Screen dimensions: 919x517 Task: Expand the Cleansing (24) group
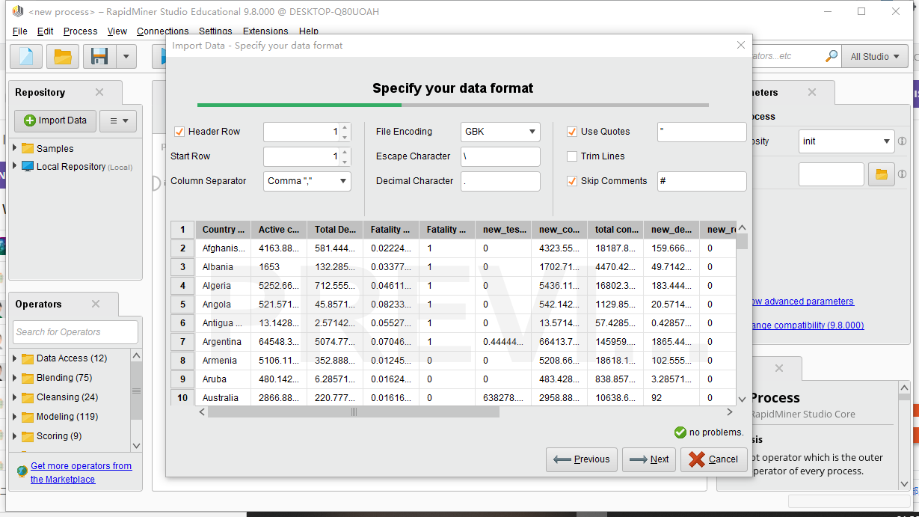[x=15, y=397]
